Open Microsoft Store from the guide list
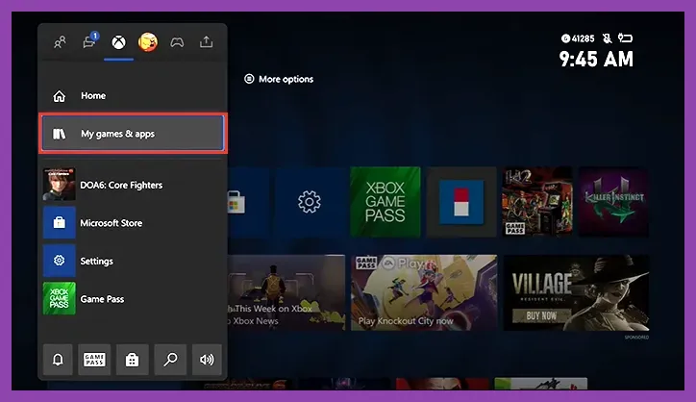696x402 pixels. [133, 222]
